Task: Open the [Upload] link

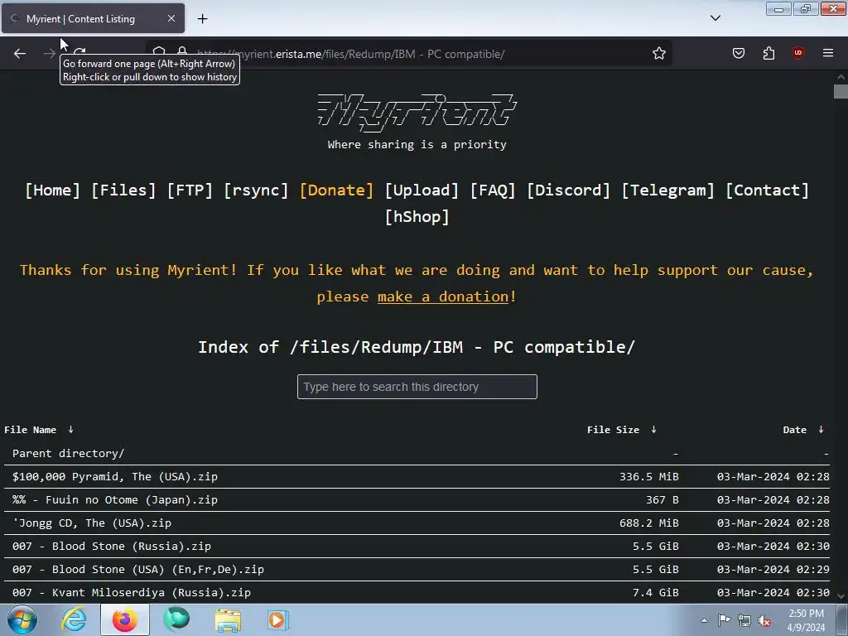Action: click(x=422, y=190)
